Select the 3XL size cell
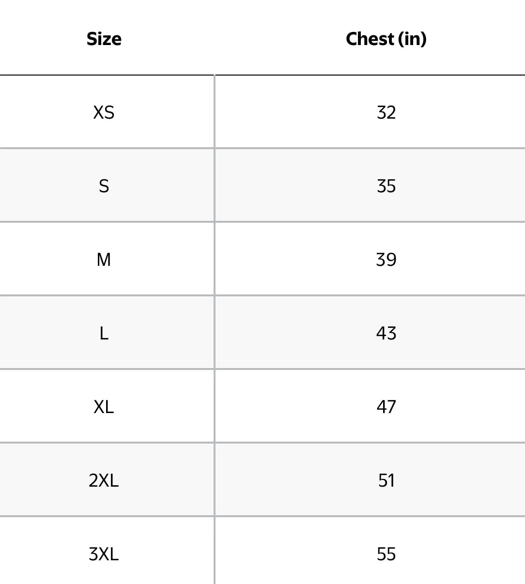Screen dimensions: 525x584 (104, 554)
